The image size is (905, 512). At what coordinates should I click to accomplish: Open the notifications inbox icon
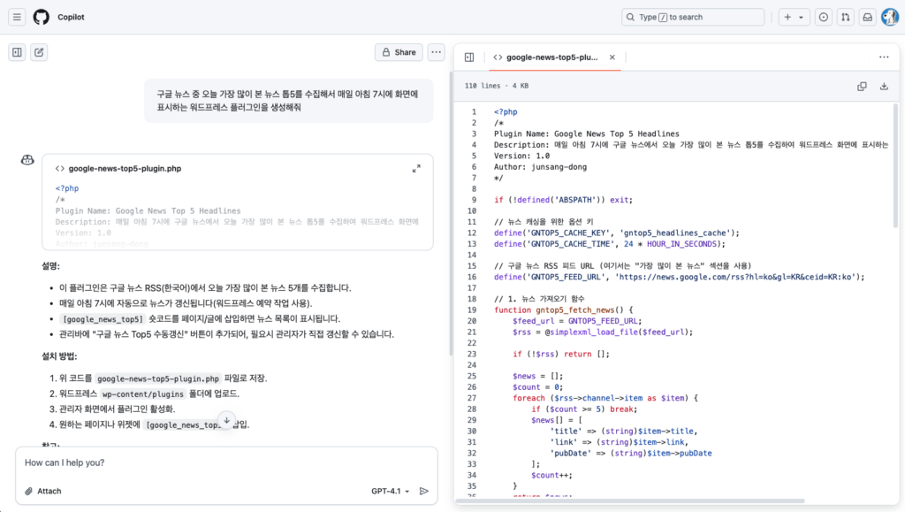click(868, 18)
